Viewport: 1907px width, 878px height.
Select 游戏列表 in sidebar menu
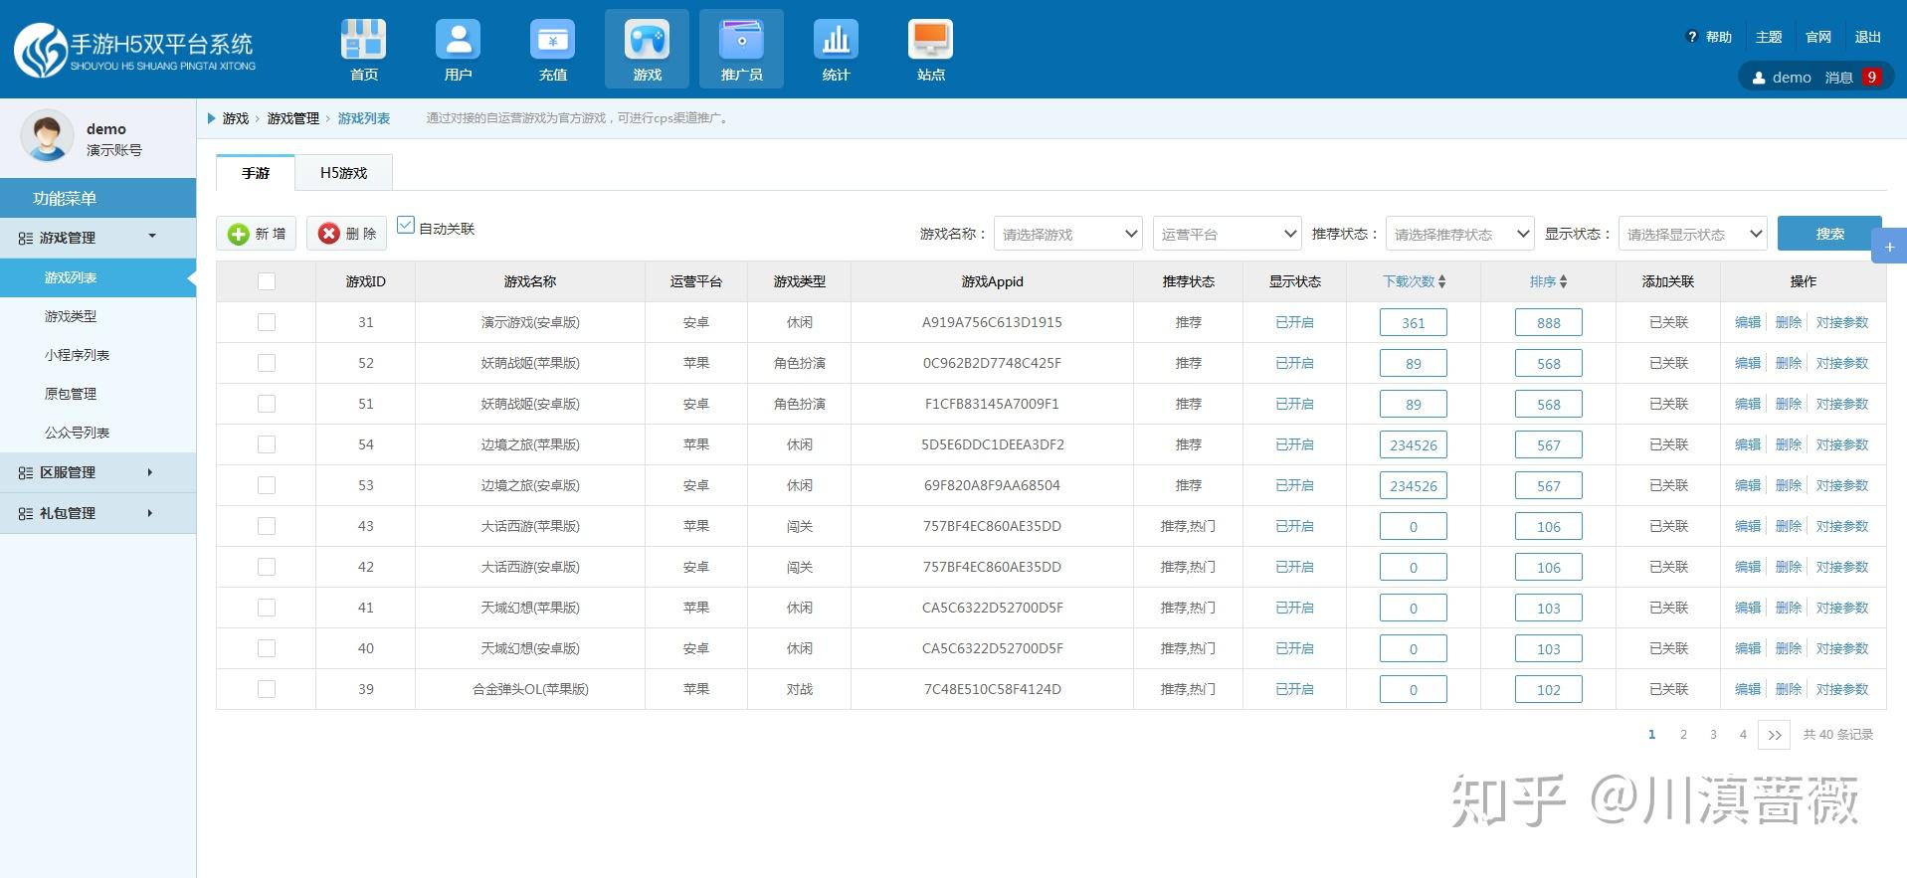click(97, 277)
